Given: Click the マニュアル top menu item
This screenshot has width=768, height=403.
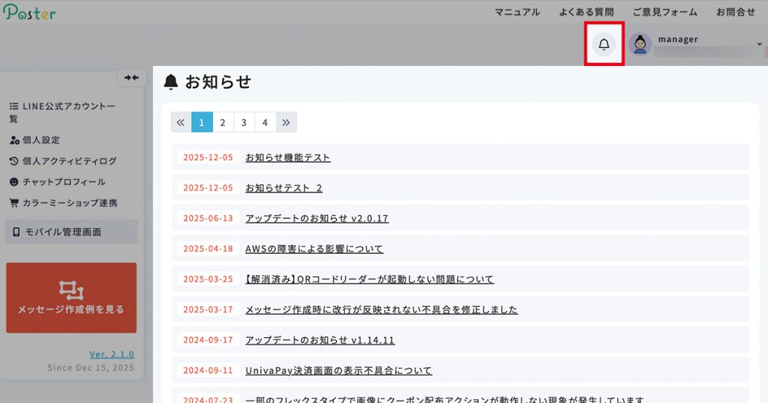Looking at the screenshot, I should pyautogui.click(x=517, y=12).
